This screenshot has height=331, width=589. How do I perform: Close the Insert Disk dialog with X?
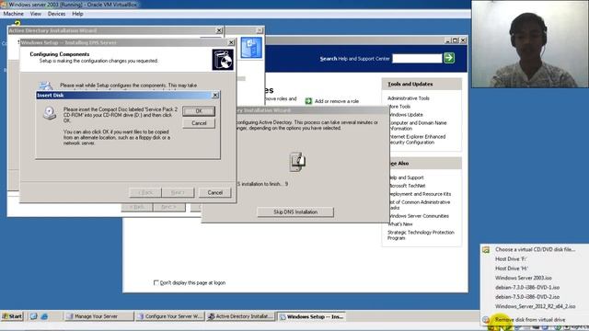click(215, 96)
